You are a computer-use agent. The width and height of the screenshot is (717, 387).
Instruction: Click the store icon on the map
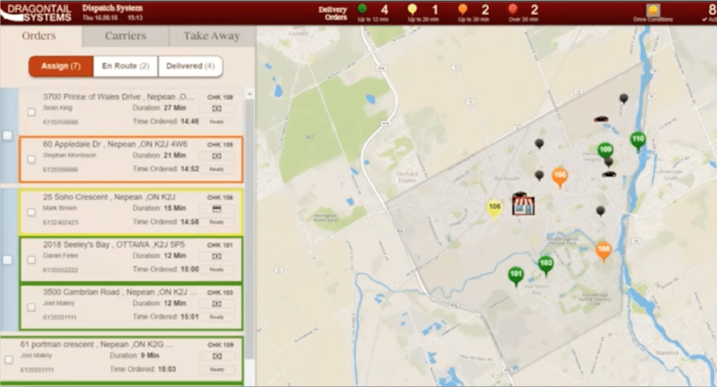[x=523, y=203]
